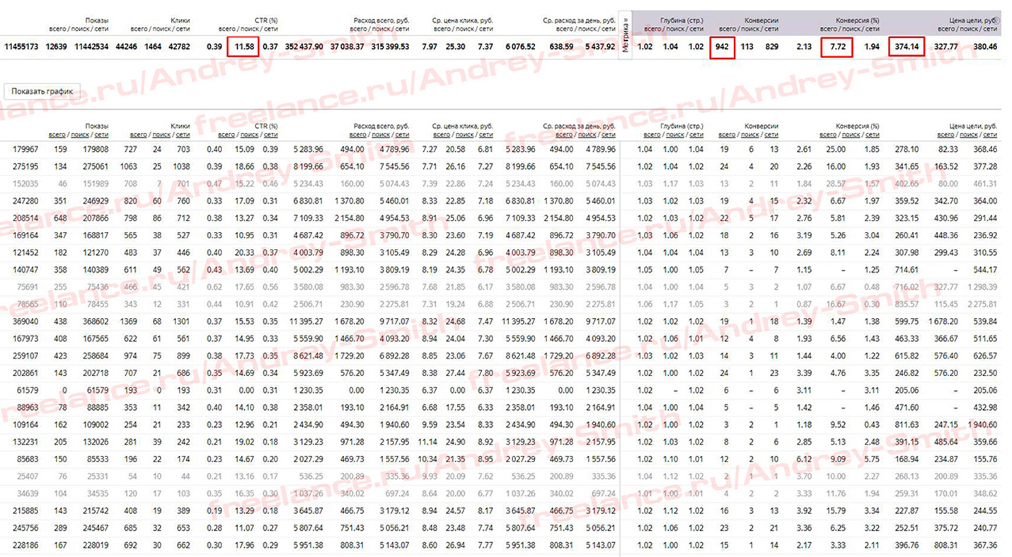Select clicks cell 1063
This screenshot has height=557, width=1012.
(x=128, y=166)
